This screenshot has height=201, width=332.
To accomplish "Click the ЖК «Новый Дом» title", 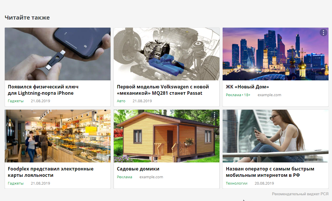I will (x=247, y=87).
